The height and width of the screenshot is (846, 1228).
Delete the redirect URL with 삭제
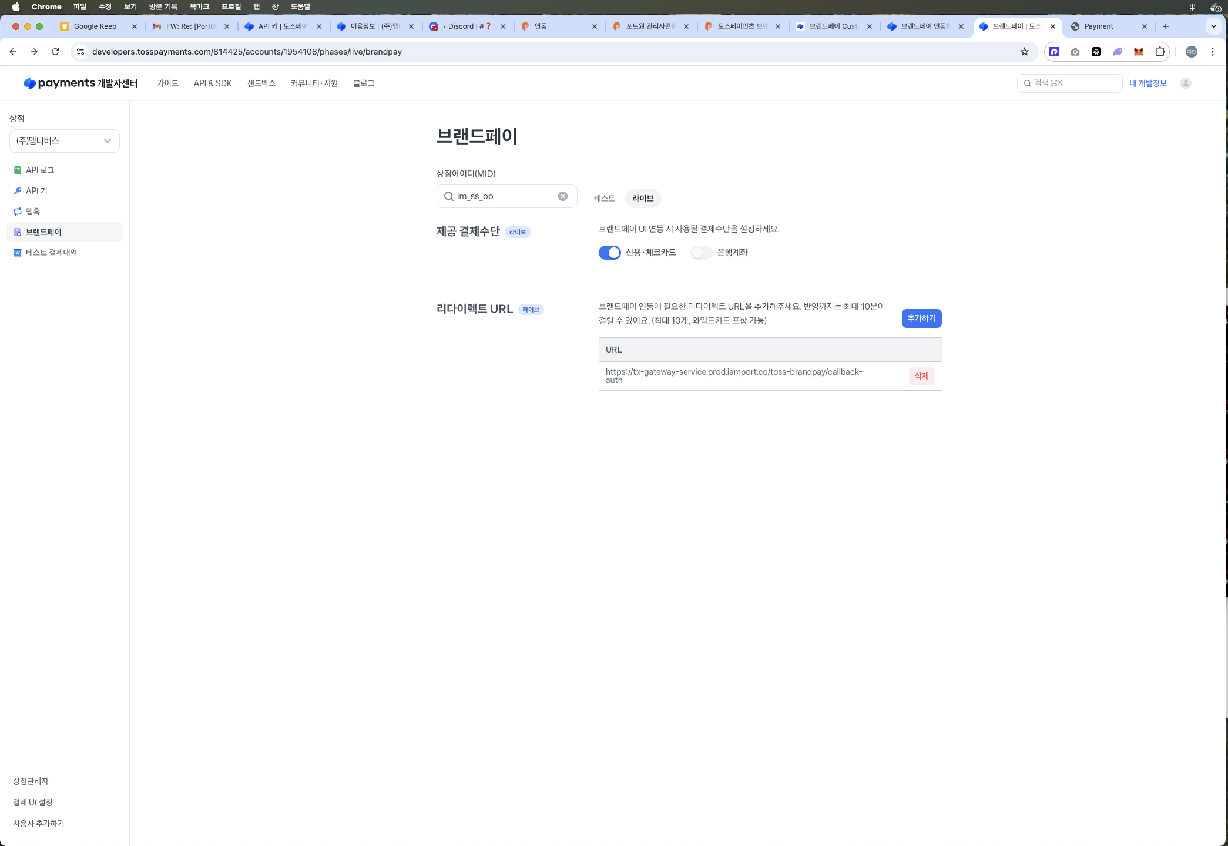click(921, 376)
